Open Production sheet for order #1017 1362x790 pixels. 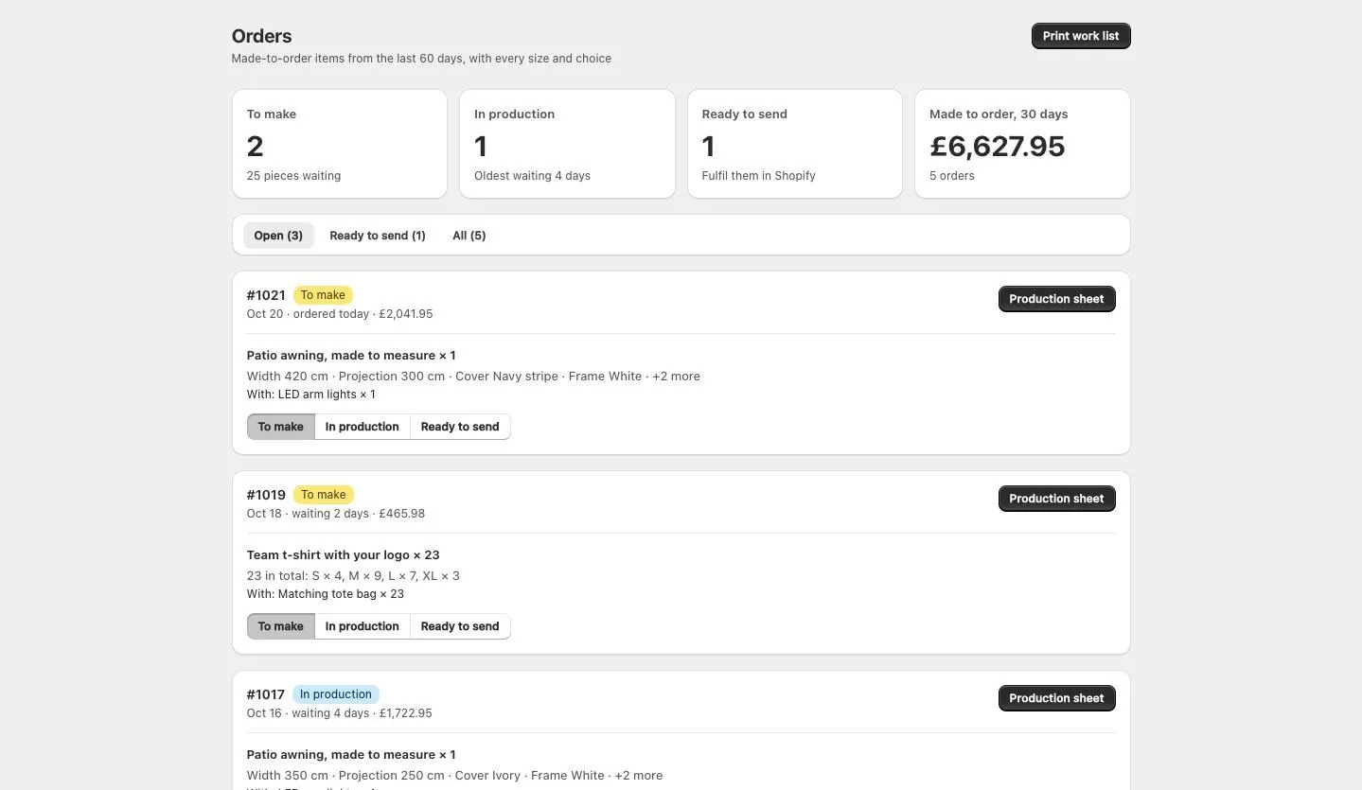[1056, 698]
